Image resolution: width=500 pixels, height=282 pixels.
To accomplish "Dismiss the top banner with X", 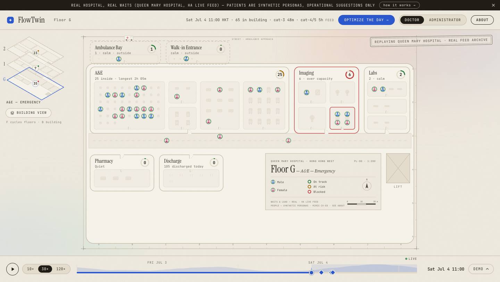I will [x=493, y=5].
